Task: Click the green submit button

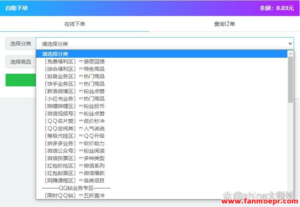Action: tap(21, 80)
